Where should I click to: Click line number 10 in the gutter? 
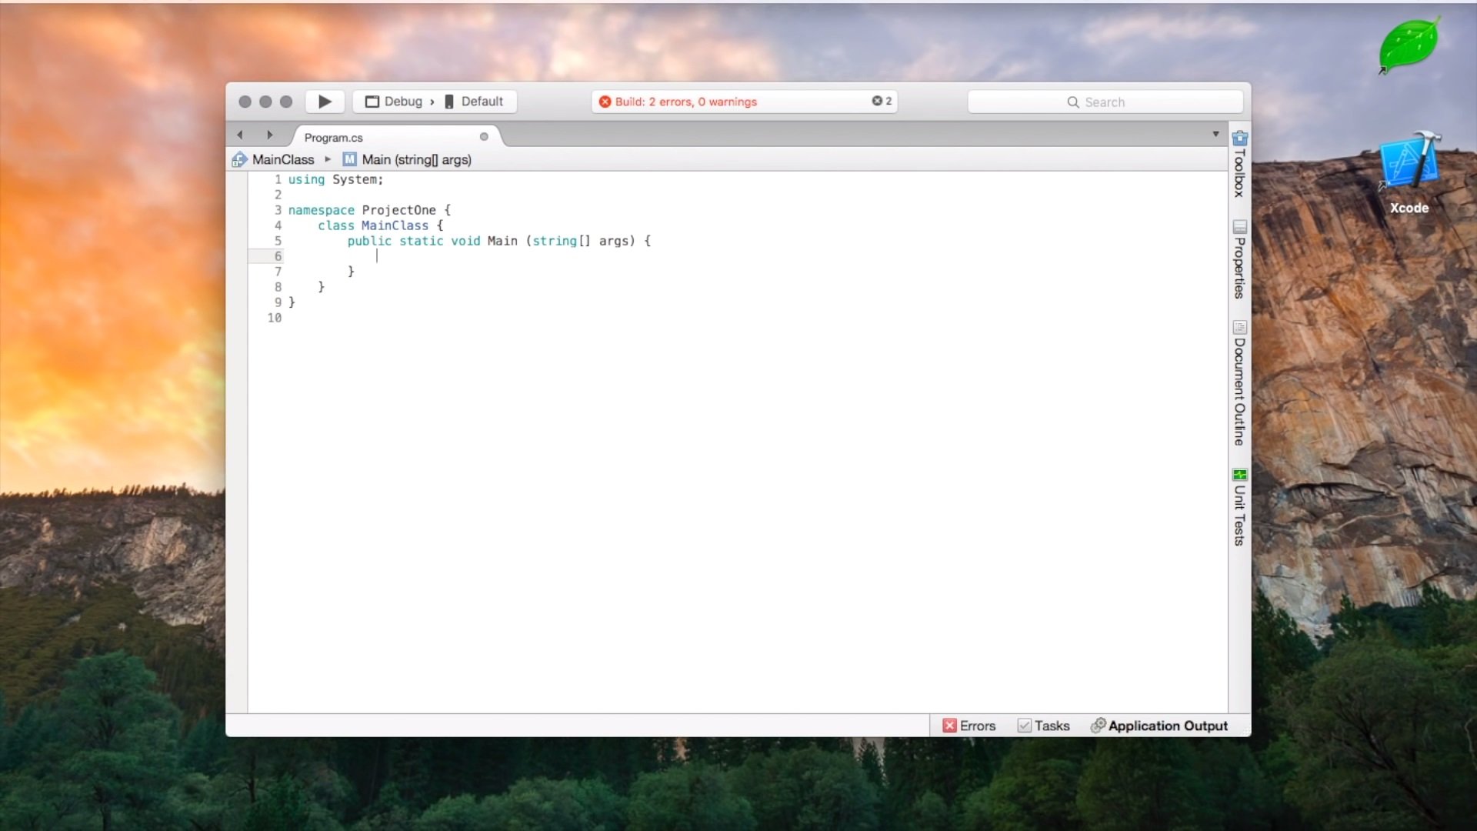click(x=275, y=318)
